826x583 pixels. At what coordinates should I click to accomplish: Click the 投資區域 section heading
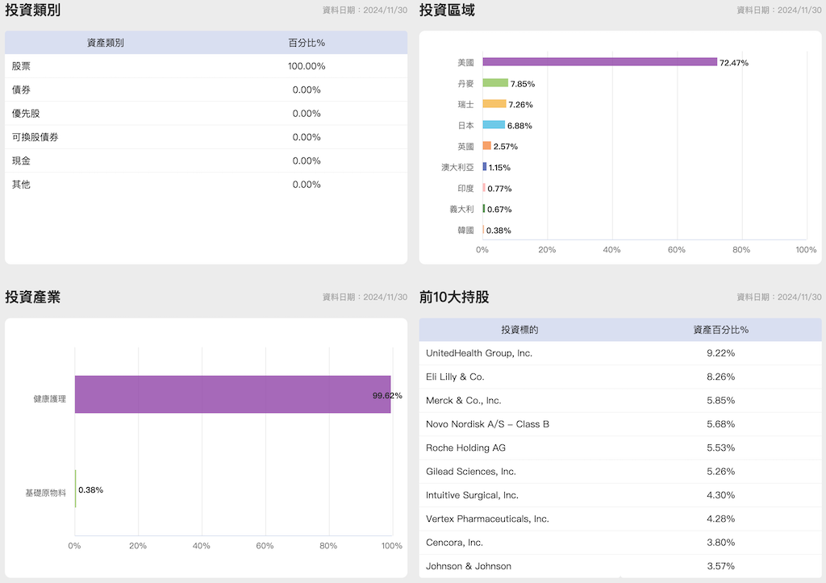447,10
